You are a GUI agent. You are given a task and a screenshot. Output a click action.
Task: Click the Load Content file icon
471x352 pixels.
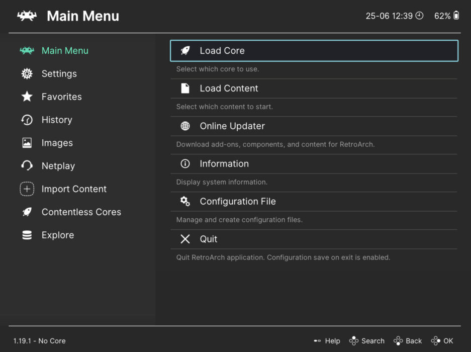[x=185, y=88]
